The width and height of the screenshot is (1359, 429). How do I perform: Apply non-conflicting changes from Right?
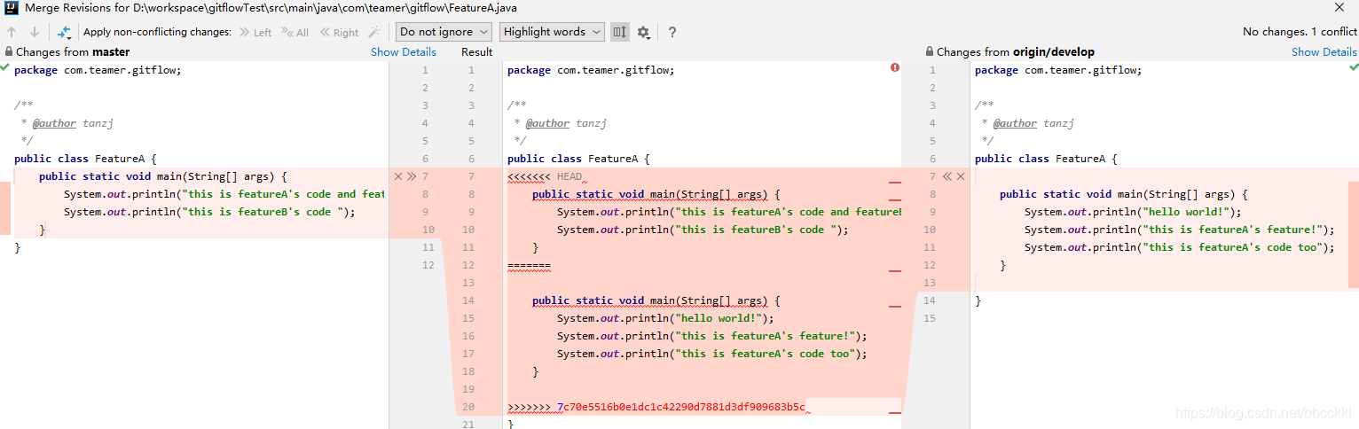[339, 32]
